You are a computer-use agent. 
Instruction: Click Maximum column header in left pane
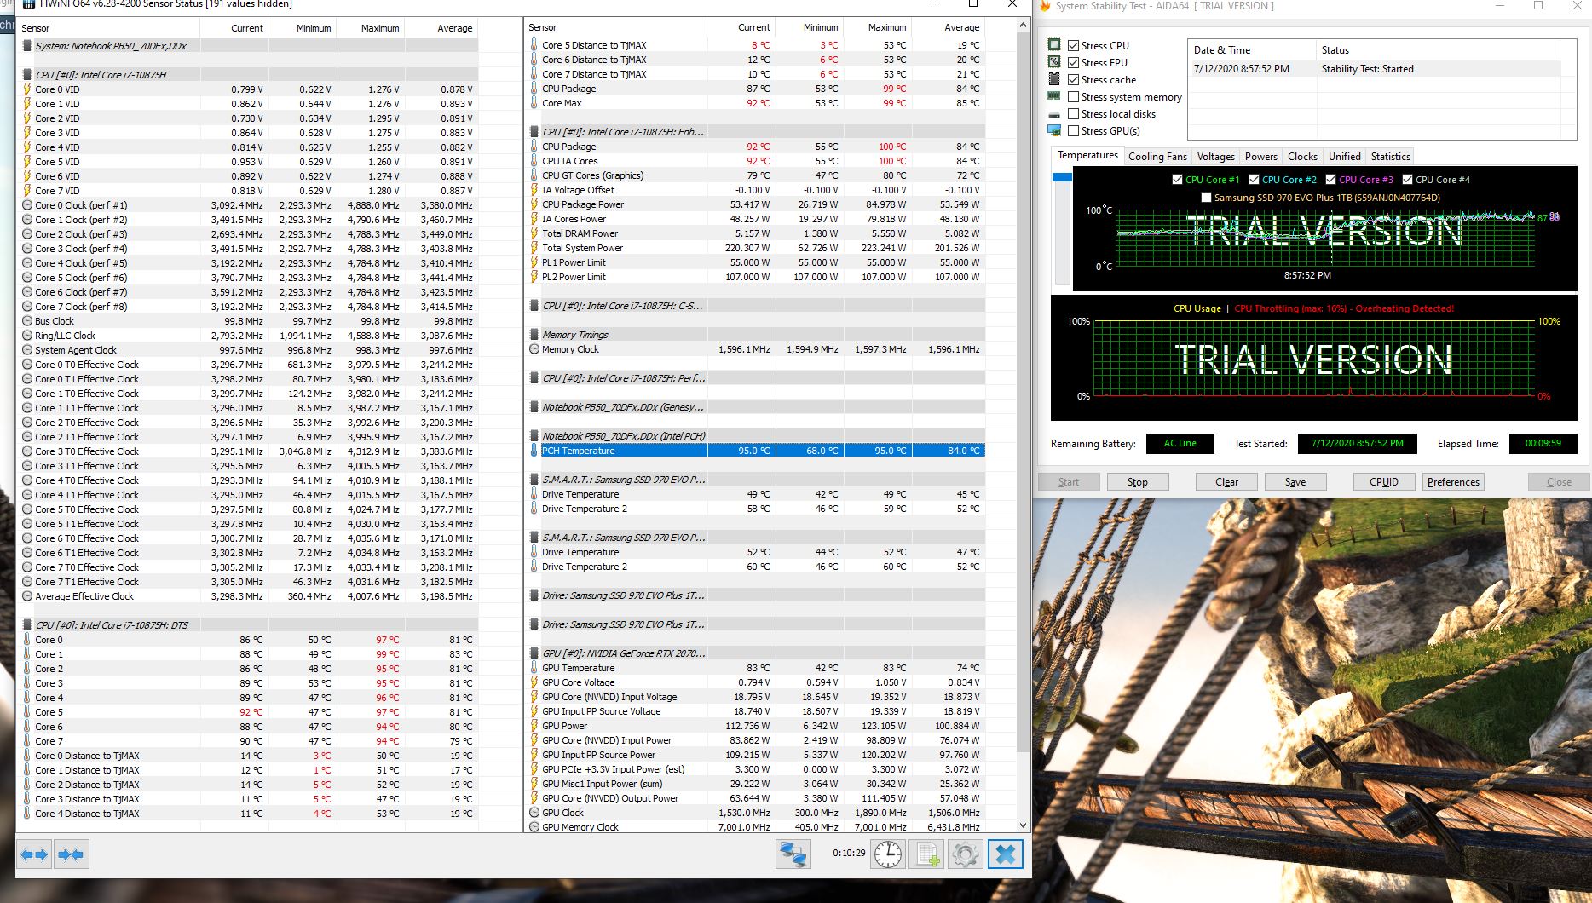pos(371,28)
